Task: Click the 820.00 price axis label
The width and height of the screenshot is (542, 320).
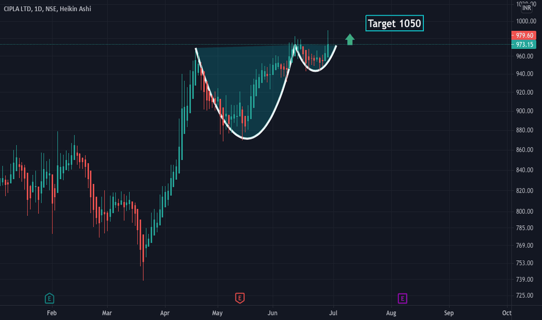Action: tap(525, 191)
